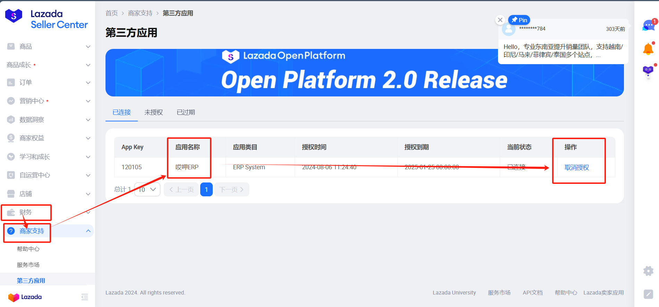The width and height of the screenshot is (659, 307).
Task: Click the 授权时间 column header
Action: point(314,147)
